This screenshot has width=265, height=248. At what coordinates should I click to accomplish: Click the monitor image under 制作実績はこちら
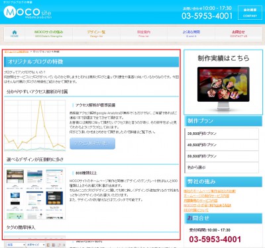coord(223,89)
